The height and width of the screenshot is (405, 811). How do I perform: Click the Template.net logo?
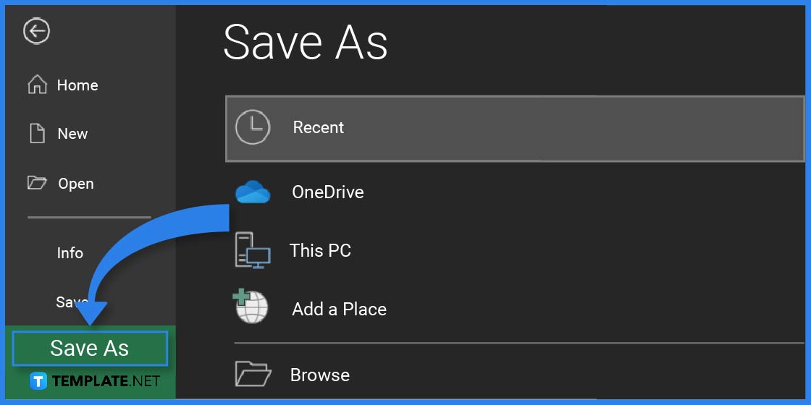(x=95, y=381)
